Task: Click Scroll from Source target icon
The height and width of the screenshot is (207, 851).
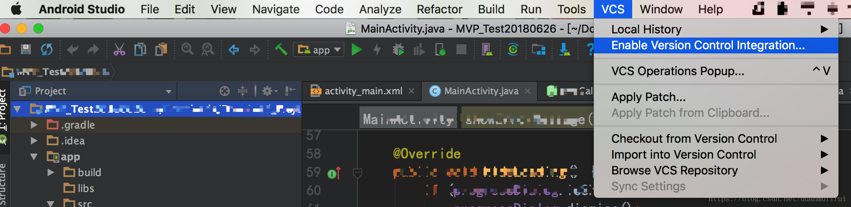Action: coord(225,91)
